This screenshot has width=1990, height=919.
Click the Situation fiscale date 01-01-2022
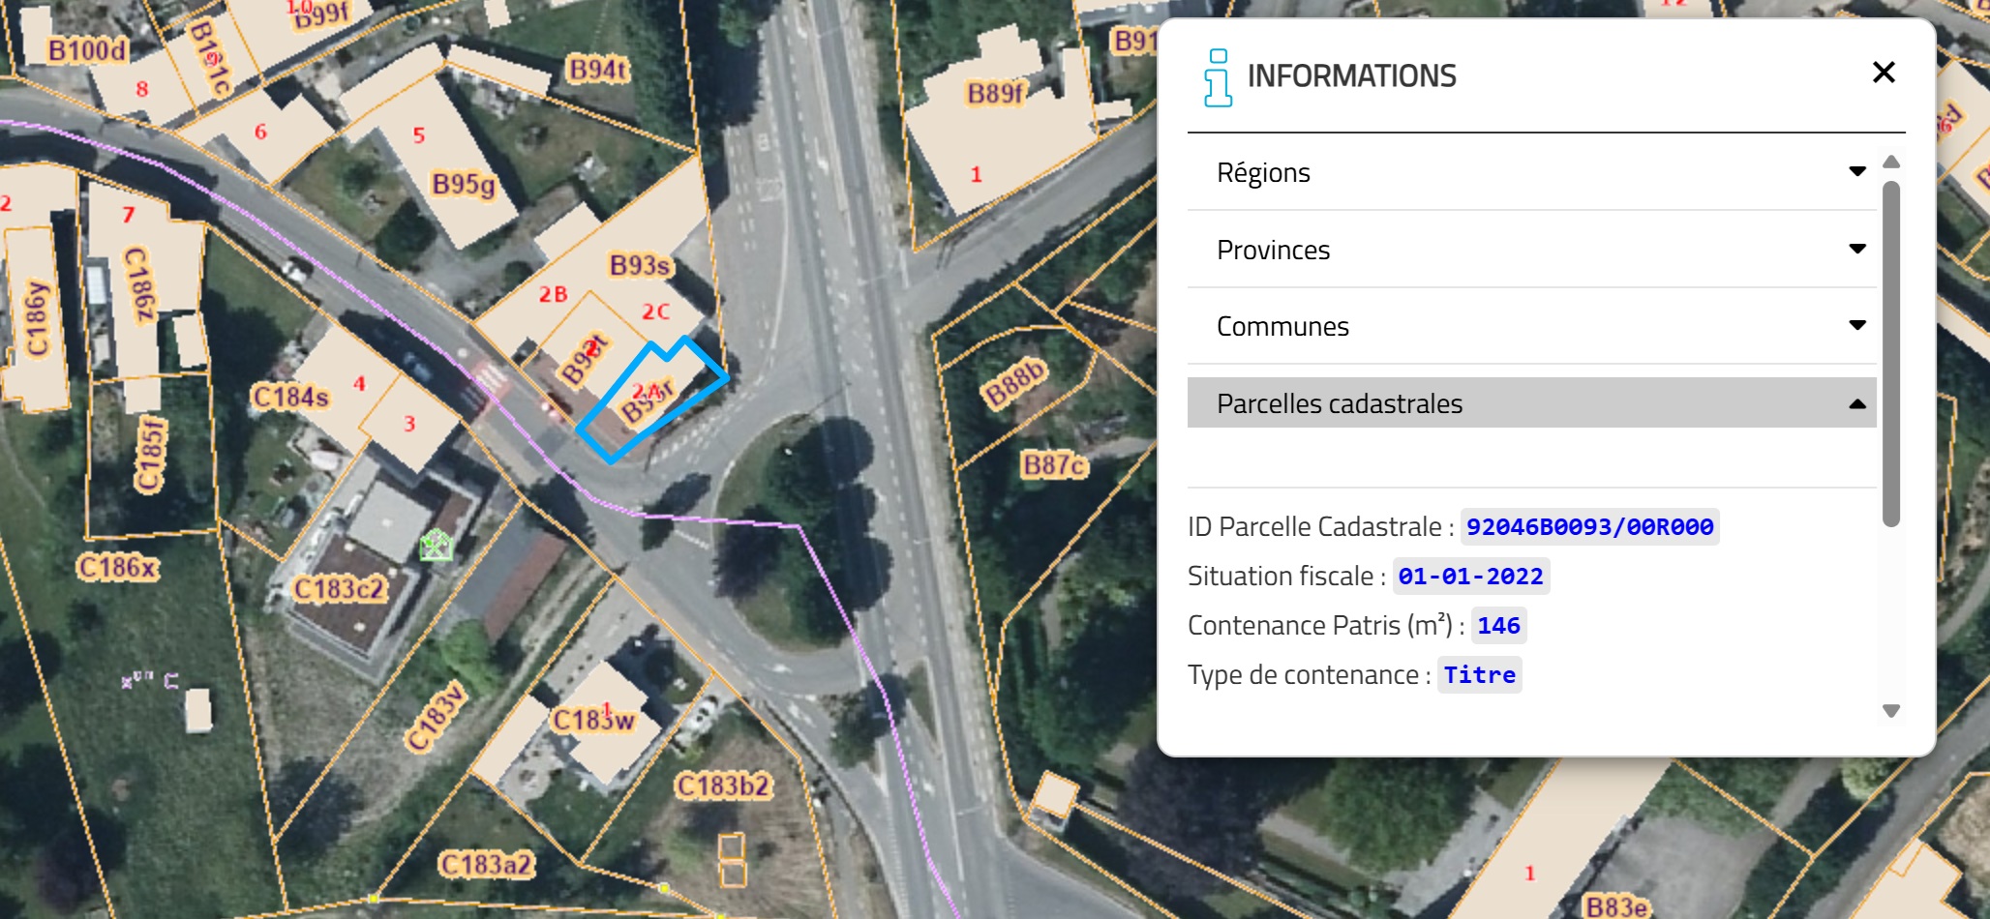coord(1470,577)
